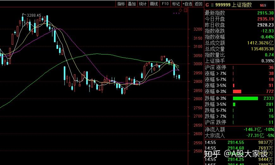Click the 指数涨幅 -0.44% row

coord(239,37)
